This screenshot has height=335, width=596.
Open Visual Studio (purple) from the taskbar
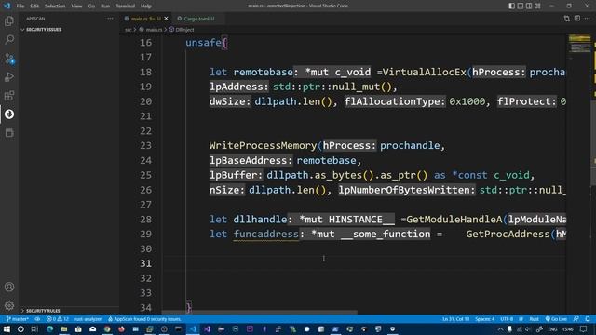(207, 328)
